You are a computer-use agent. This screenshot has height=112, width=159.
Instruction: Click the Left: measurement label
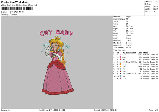(115, 26)
